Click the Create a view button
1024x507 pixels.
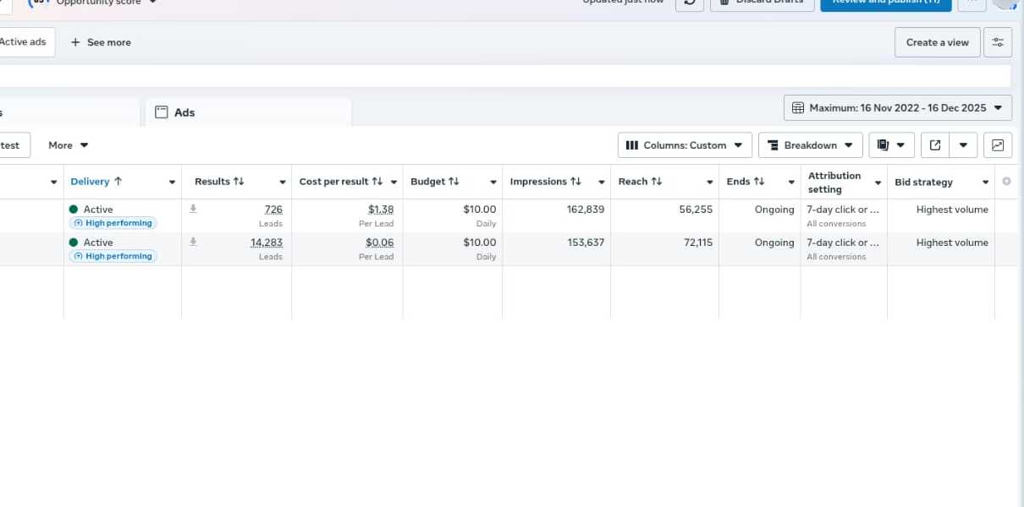click(937, 41)
